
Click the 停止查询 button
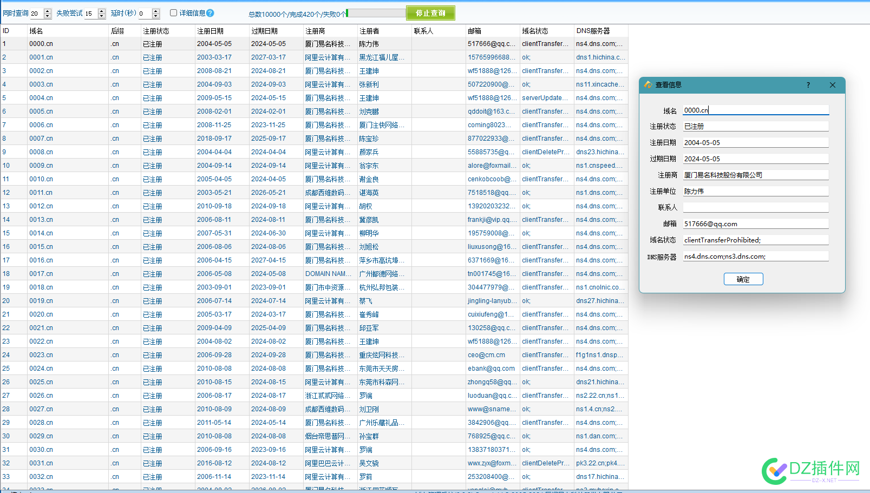[x=430, y=13]
